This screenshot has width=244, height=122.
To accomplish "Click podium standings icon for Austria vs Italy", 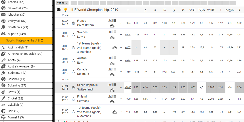I will coord(112,63).
